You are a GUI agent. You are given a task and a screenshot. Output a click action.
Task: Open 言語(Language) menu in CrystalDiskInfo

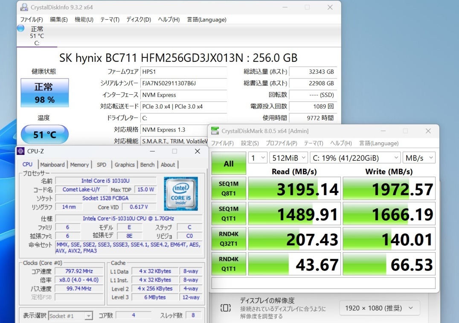click(x=206, y=20)
